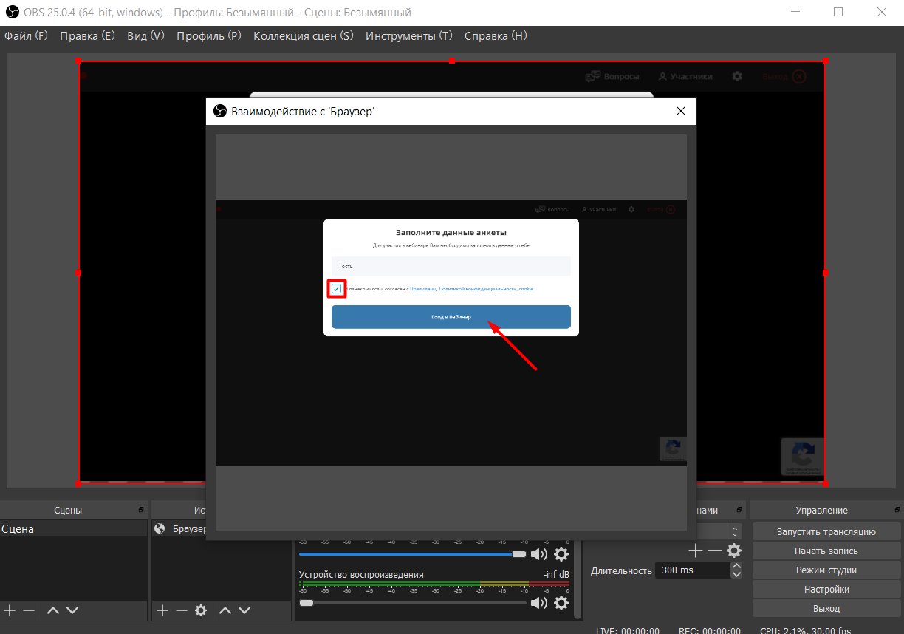
Task: Open the Вид menu
Action: click(145, 36)
